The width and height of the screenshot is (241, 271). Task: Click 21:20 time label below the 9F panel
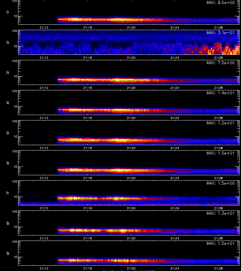pyautogui.click(x=131, y=268)
